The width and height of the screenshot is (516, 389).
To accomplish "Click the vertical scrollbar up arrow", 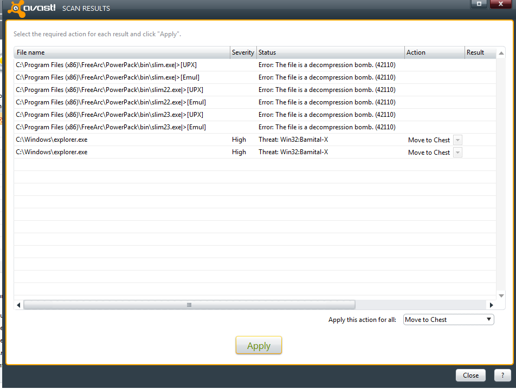I will coord(501,53).
